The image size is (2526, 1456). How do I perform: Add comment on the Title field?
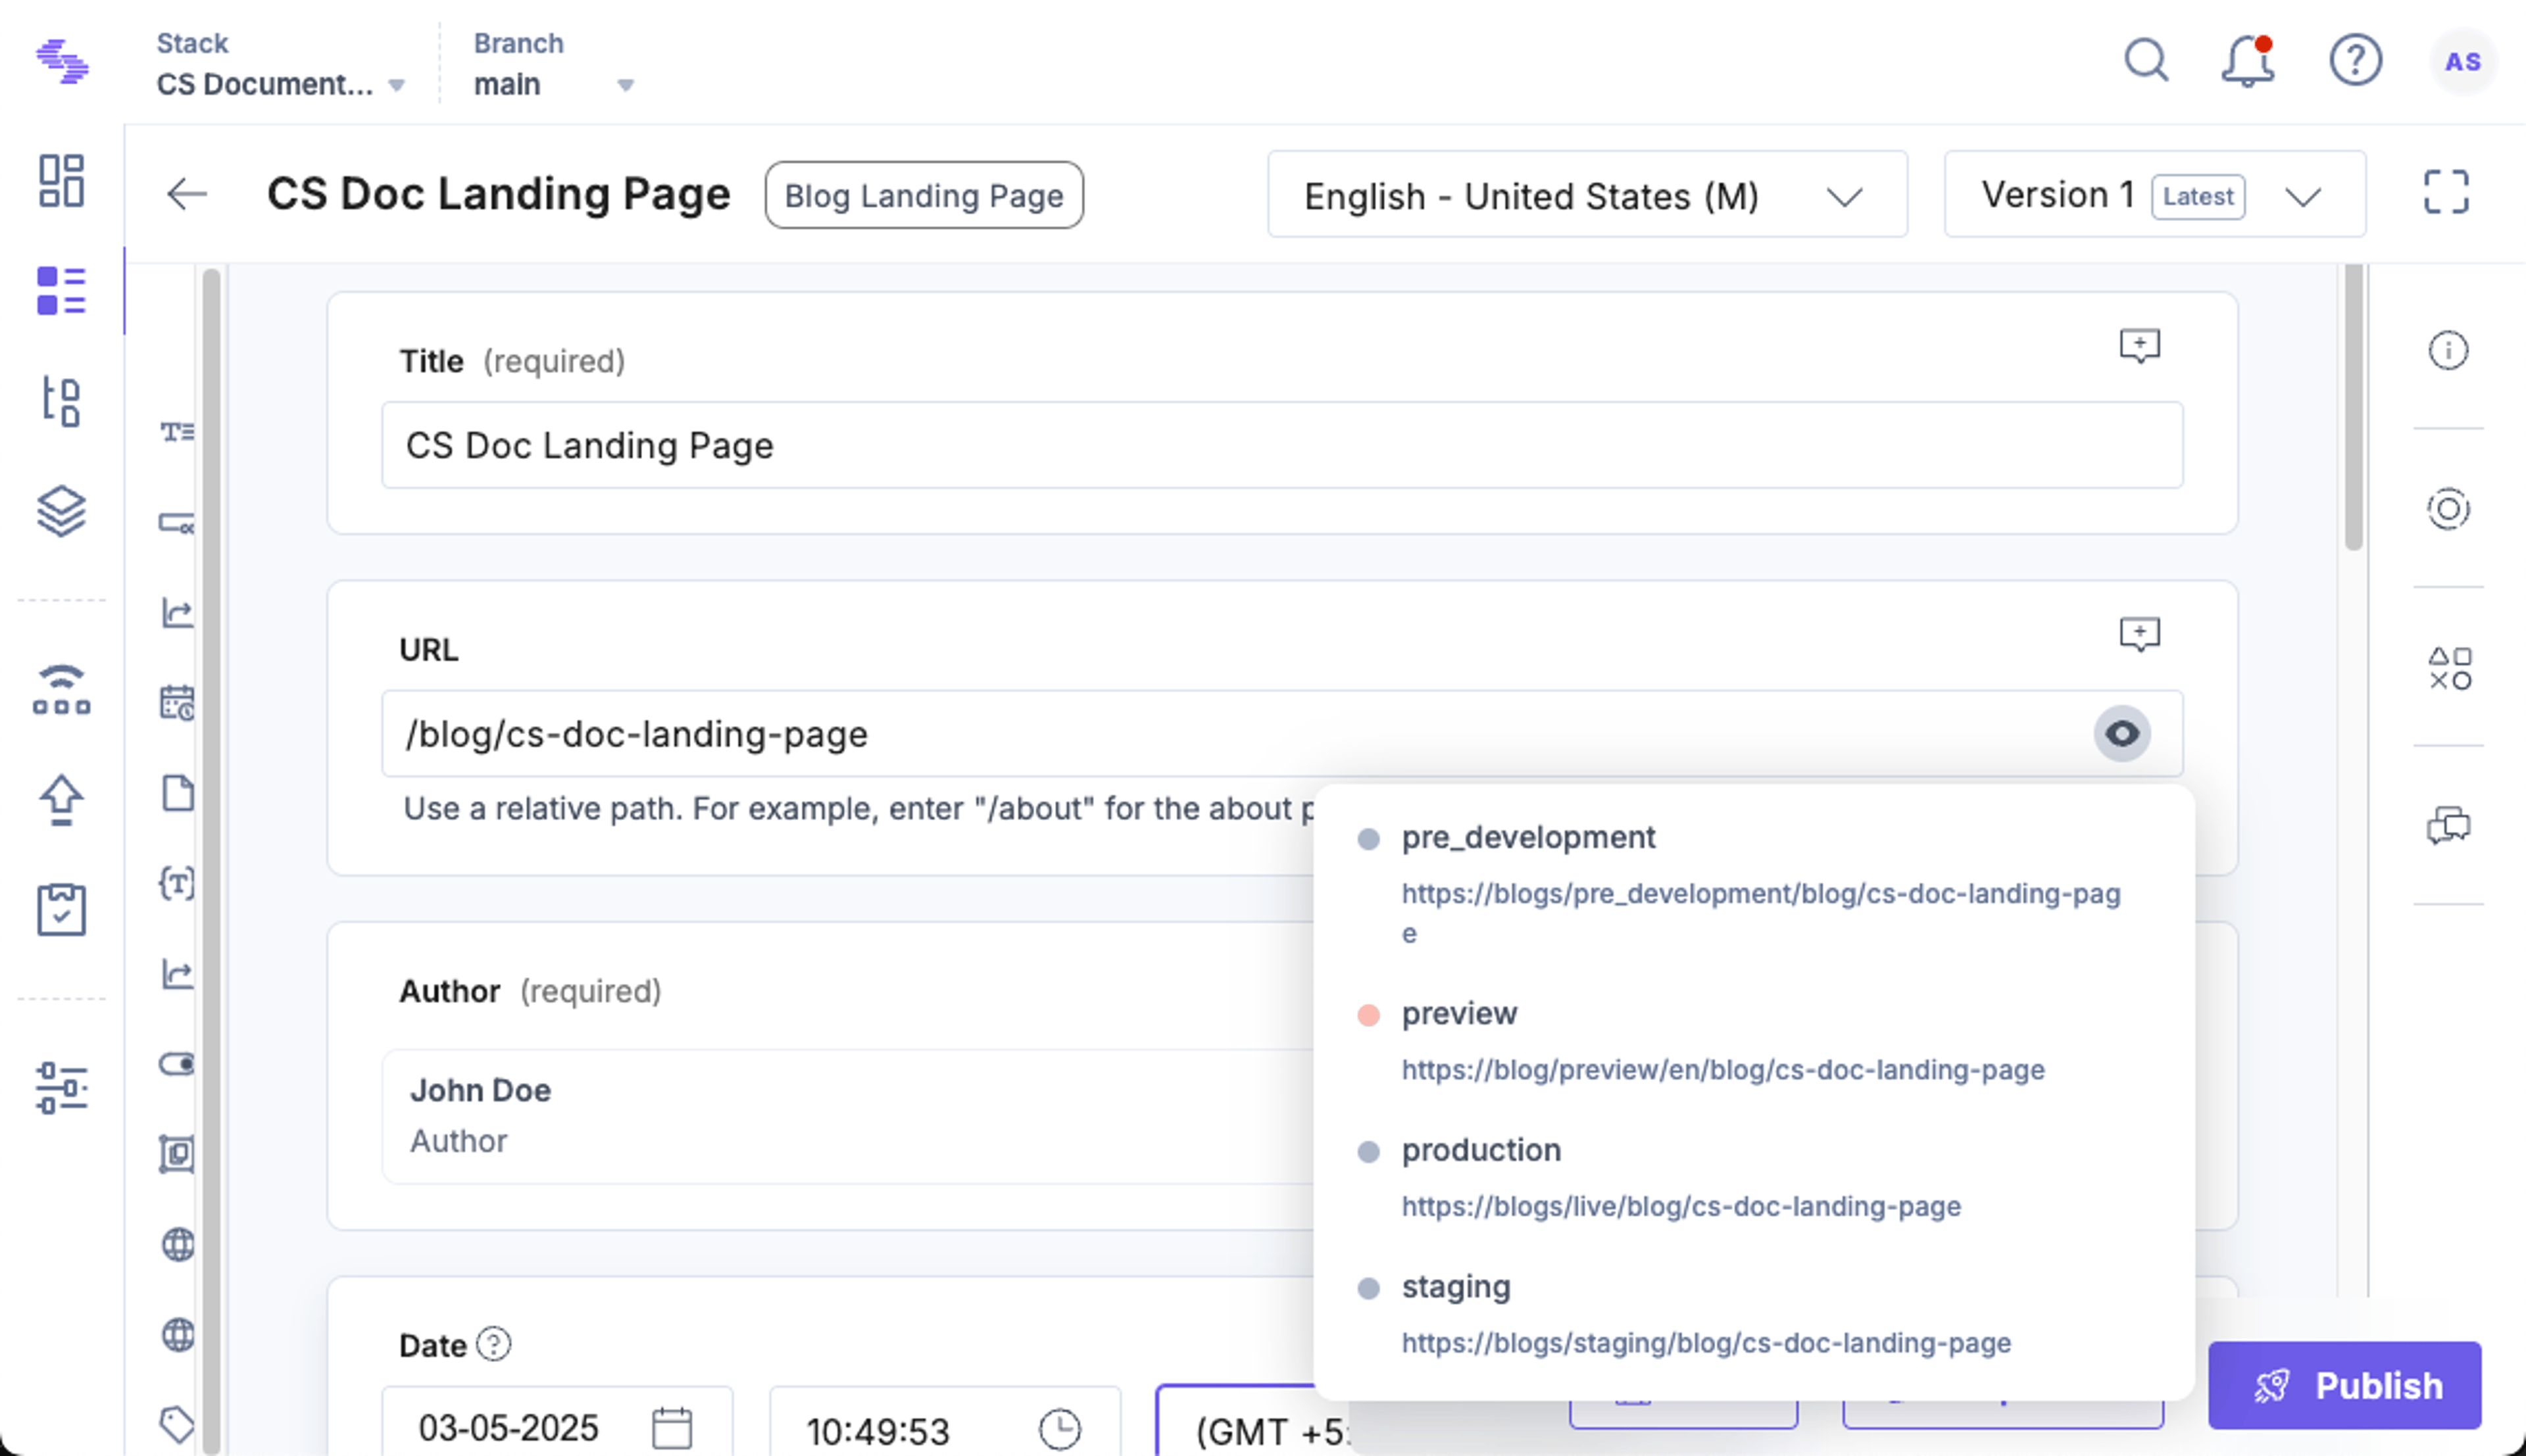click(2140, 346)
